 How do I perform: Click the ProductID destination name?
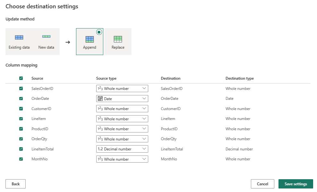point(169,129)
